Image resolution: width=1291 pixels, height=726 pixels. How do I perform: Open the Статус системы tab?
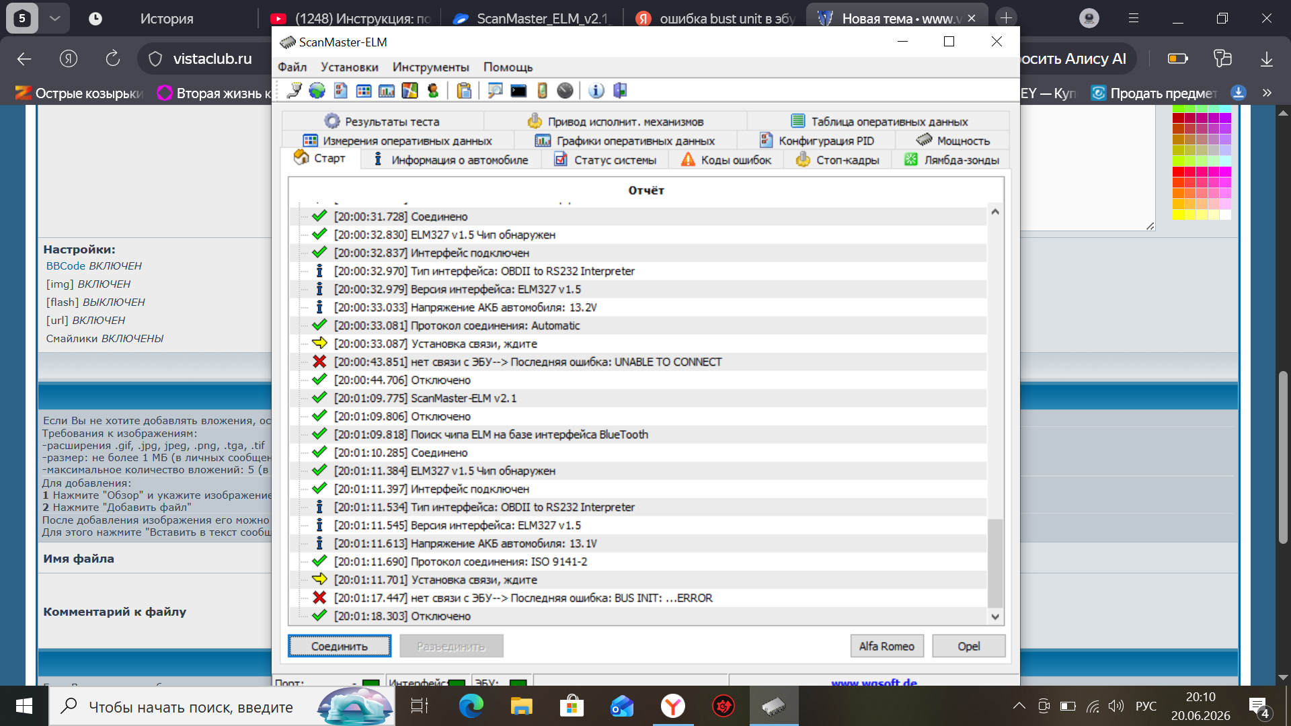coord(605,160)
